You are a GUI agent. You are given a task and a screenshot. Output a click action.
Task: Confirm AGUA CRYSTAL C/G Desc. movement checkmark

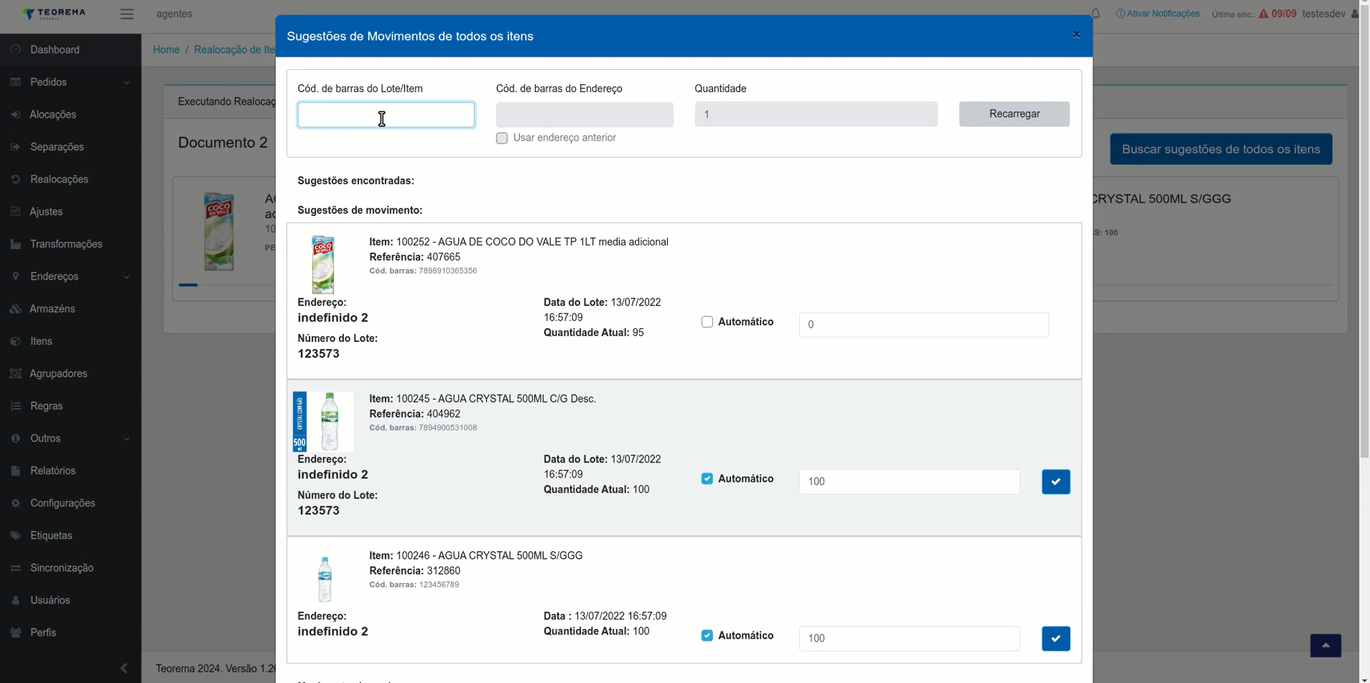(1055, 482)
